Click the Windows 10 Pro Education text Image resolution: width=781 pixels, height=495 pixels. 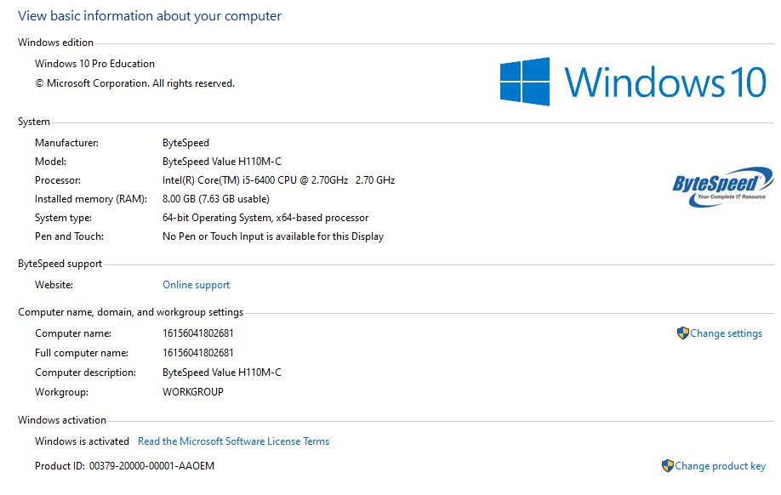click(94, 64)
